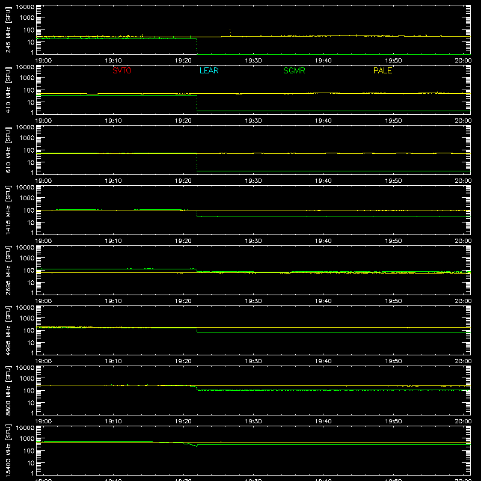Image resolution: width=481 pixels, height=481 pixels.
Task: Click '19:50' tick label beneath the 610 MHz plot
Action: click(x=393, y=181)
